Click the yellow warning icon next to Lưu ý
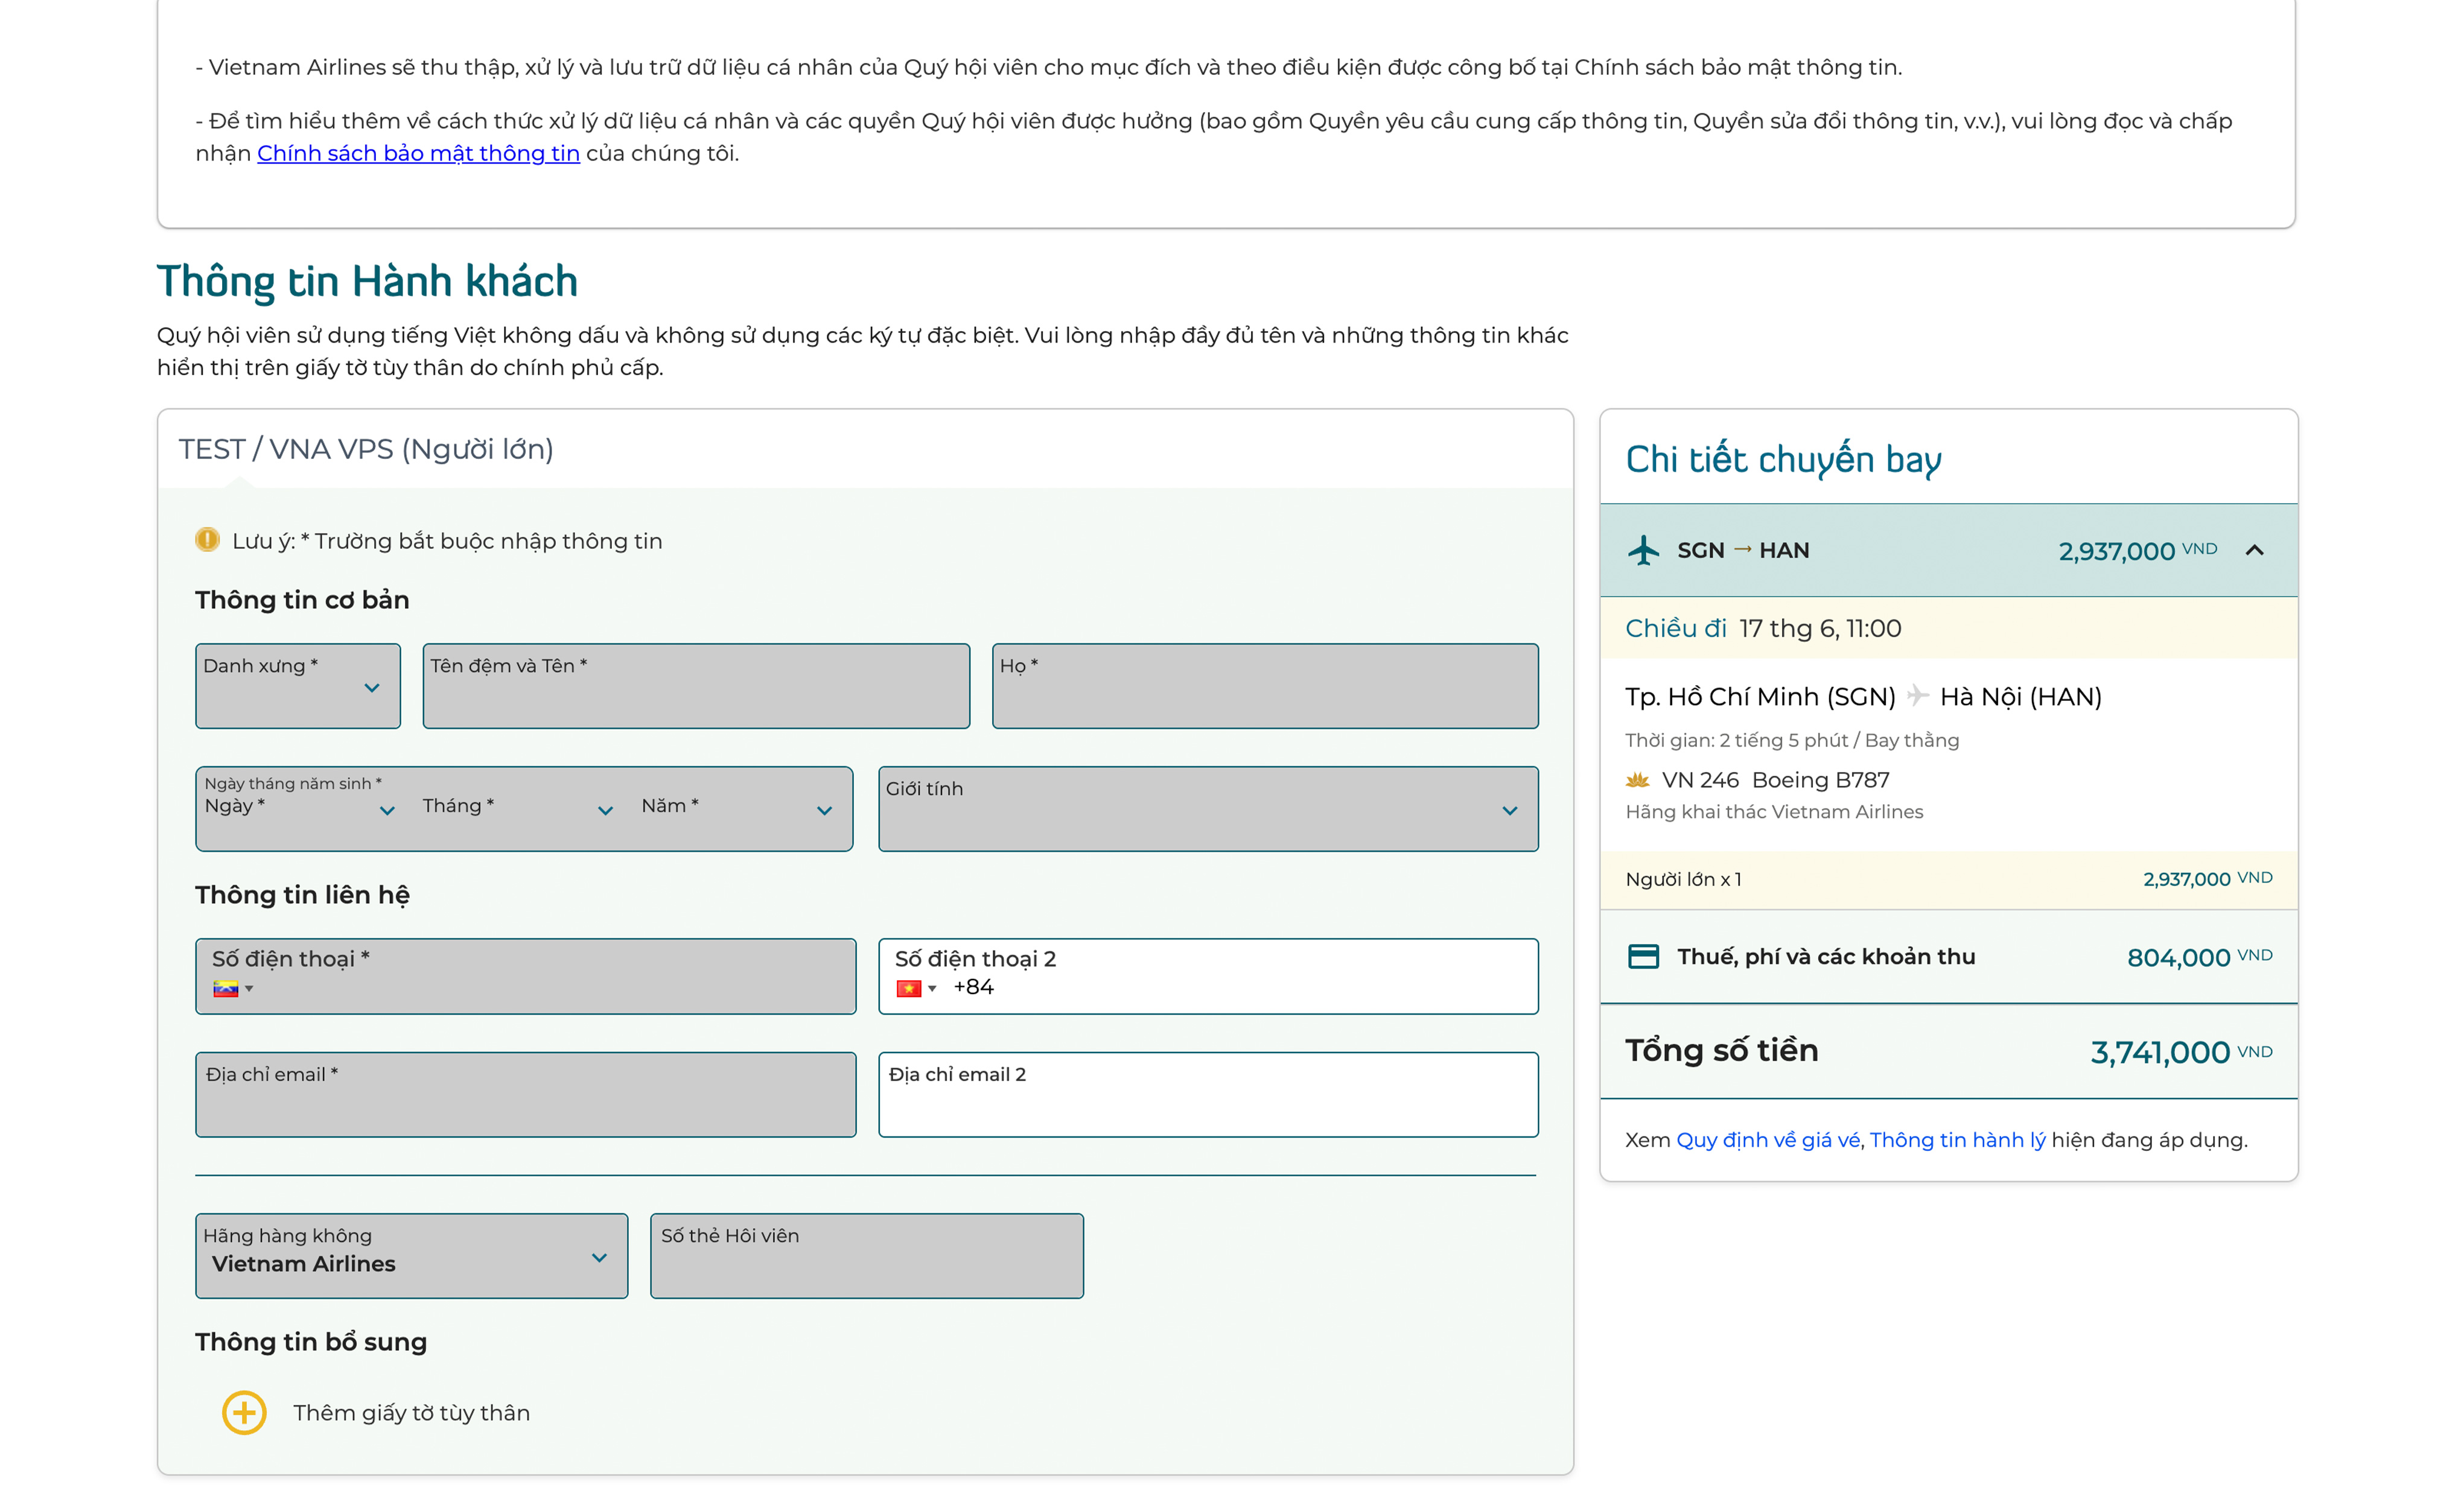This screenshot has height=1508, width=2464. point(207,540)
